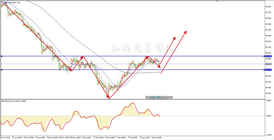Click the 00:00:0 rounded event marker
The image size is (274, 140).
click(x=169, y=97)
